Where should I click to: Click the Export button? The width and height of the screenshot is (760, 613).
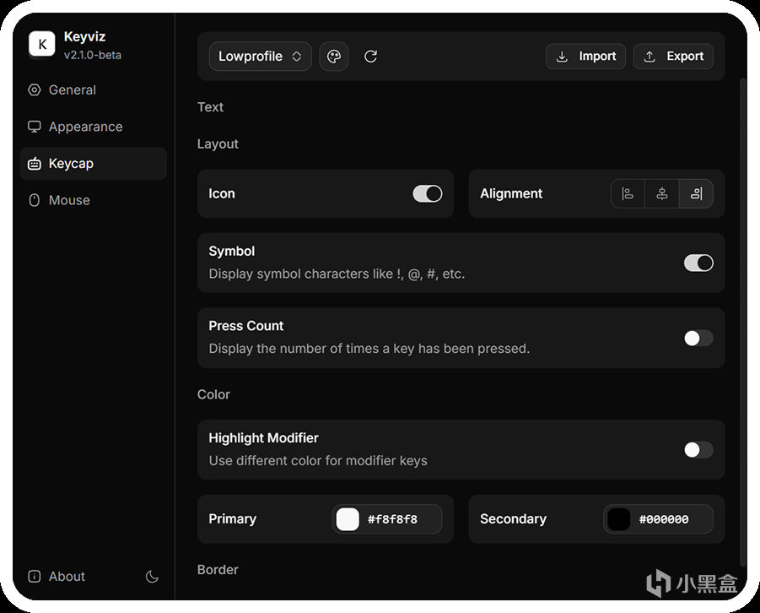pyautogui.click(x=673, y=57)
